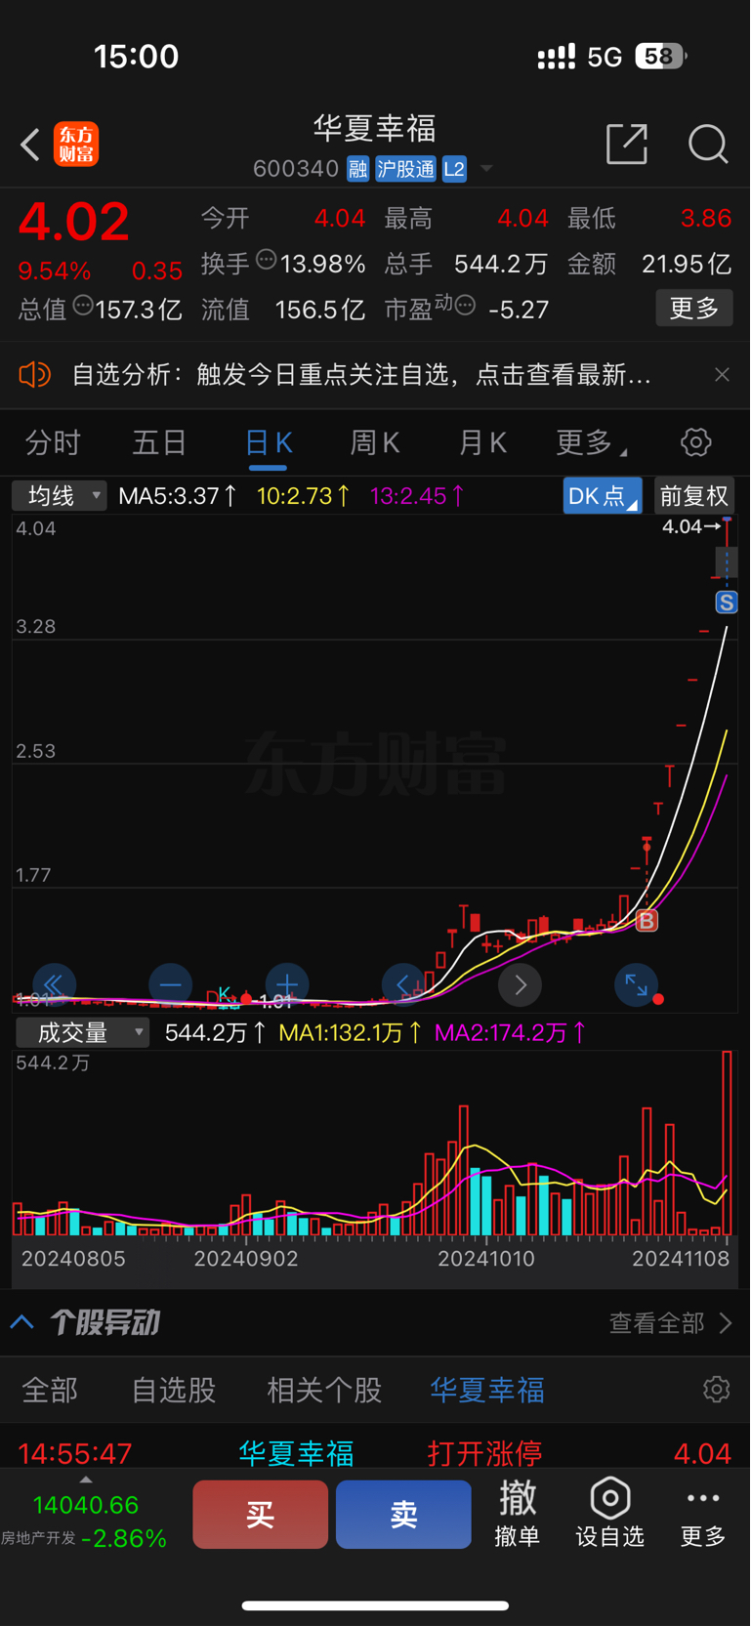Open the bottom 更多 dots menu
751x1626 pixels.
(x=703, y=1514)
